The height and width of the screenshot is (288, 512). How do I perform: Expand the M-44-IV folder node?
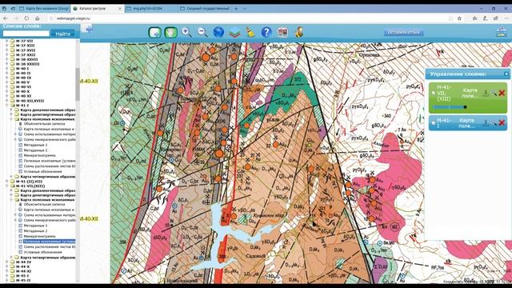[x=7, y=262]
